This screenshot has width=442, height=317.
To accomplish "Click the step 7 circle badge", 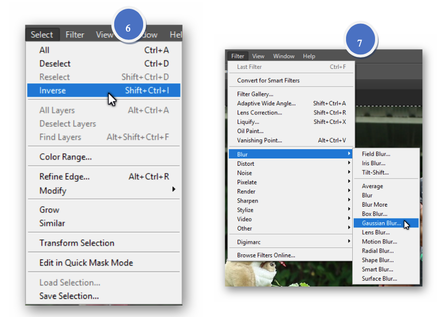I will click(x=361, y=44).
